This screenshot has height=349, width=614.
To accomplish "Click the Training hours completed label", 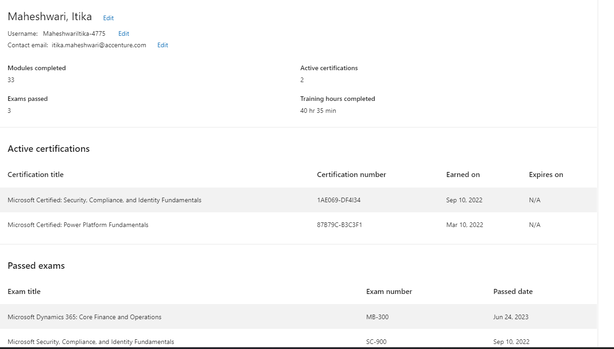I will tap(338, 99).
